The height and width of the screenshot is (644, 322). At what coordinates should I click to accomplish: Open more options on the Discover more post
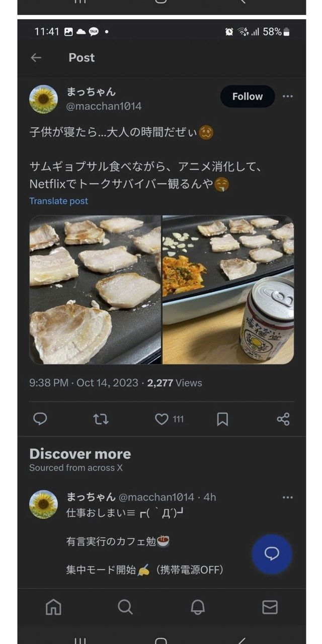click(x=288, y=498)
